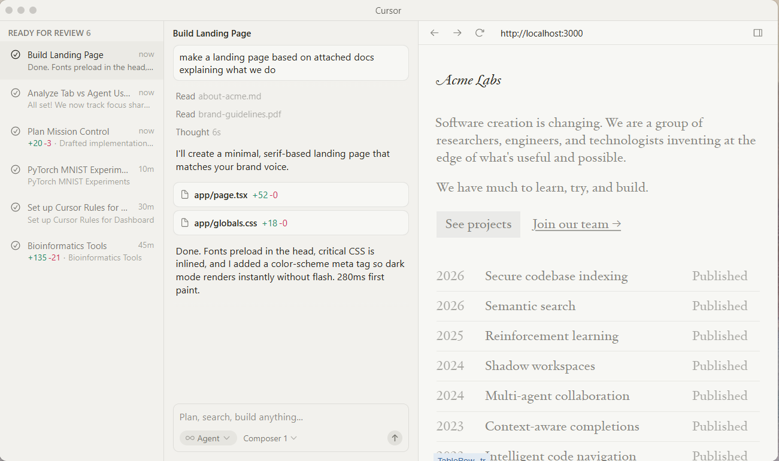This screenshot has width=779, height=461.
Task: Click the browser forward arrow icon
Action: pos(457,33)
